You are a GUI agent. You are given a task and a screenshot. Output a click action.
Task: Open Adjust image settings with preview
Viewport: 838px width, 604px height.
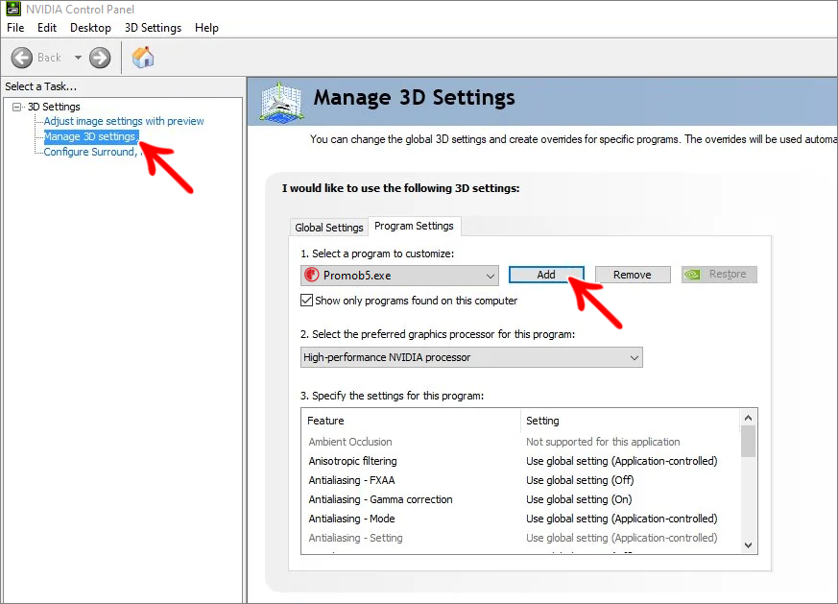(x=124, y=121)
